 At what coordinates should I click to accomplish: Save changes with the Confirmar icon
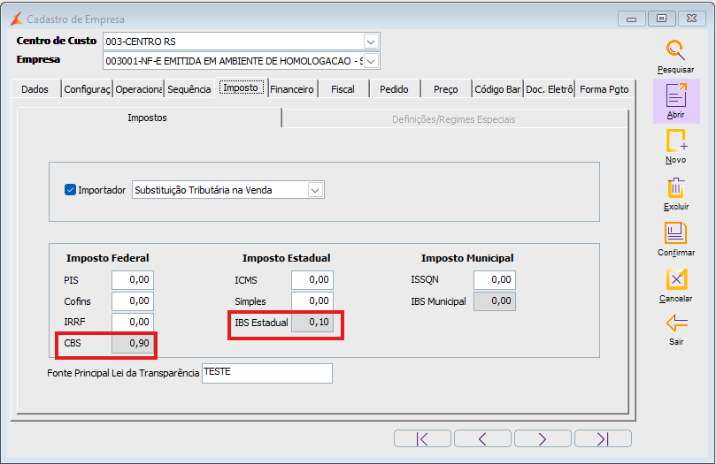(675, 233)
